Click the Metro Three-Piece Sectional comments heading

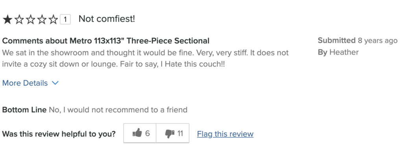click(x=105, y=41)
